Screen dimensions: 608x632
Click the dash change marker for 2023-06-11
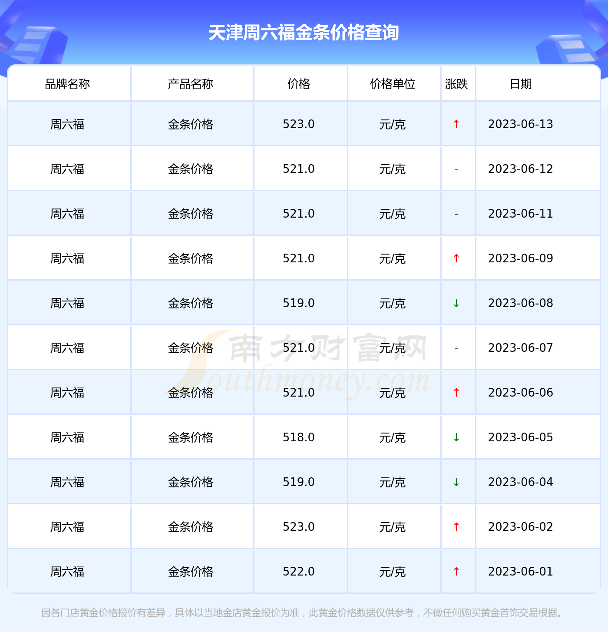(456, 214)
